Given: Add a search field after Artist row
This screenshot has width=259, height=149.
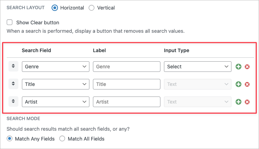Looking at the screenshot, I should 239,102.
